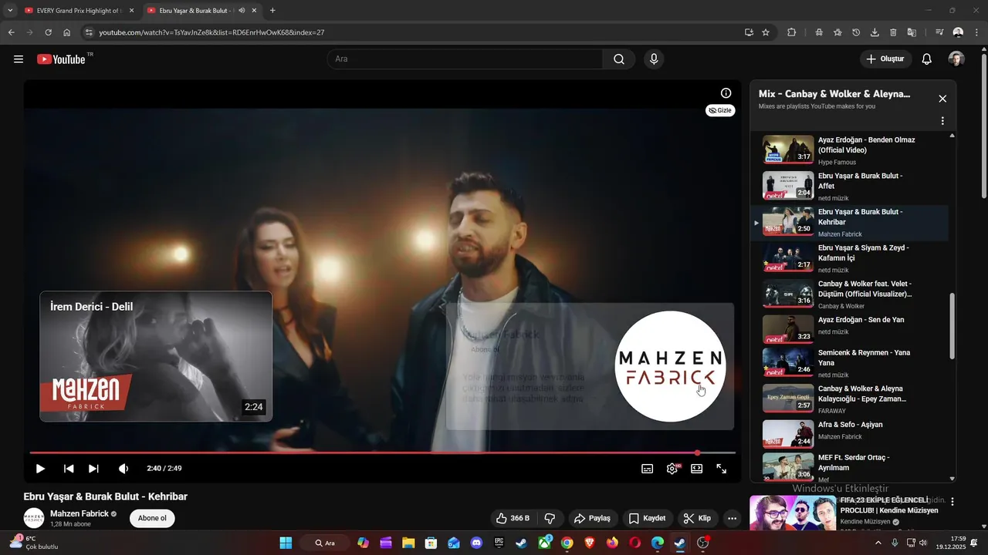The height and width of the screenshot is (555, 988).
Task: Play Canbay & Wolker feat. Velet - Düştüm
Action: [849, 294]
